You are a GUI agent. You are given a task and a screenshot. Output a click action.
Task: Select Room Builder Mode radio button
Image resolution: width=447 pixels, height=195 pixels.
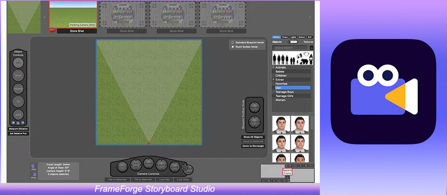coord(233,46)
